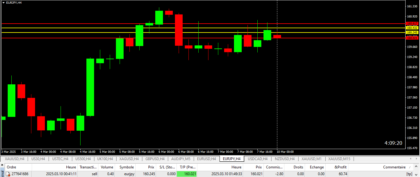Open the XAUUSD,M15 chart tab

(339, 159)
